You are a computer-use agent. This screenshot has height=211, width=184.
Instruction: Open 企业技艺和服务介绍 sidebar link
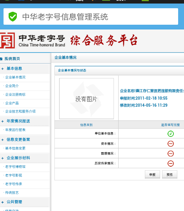tap(20, 111)
